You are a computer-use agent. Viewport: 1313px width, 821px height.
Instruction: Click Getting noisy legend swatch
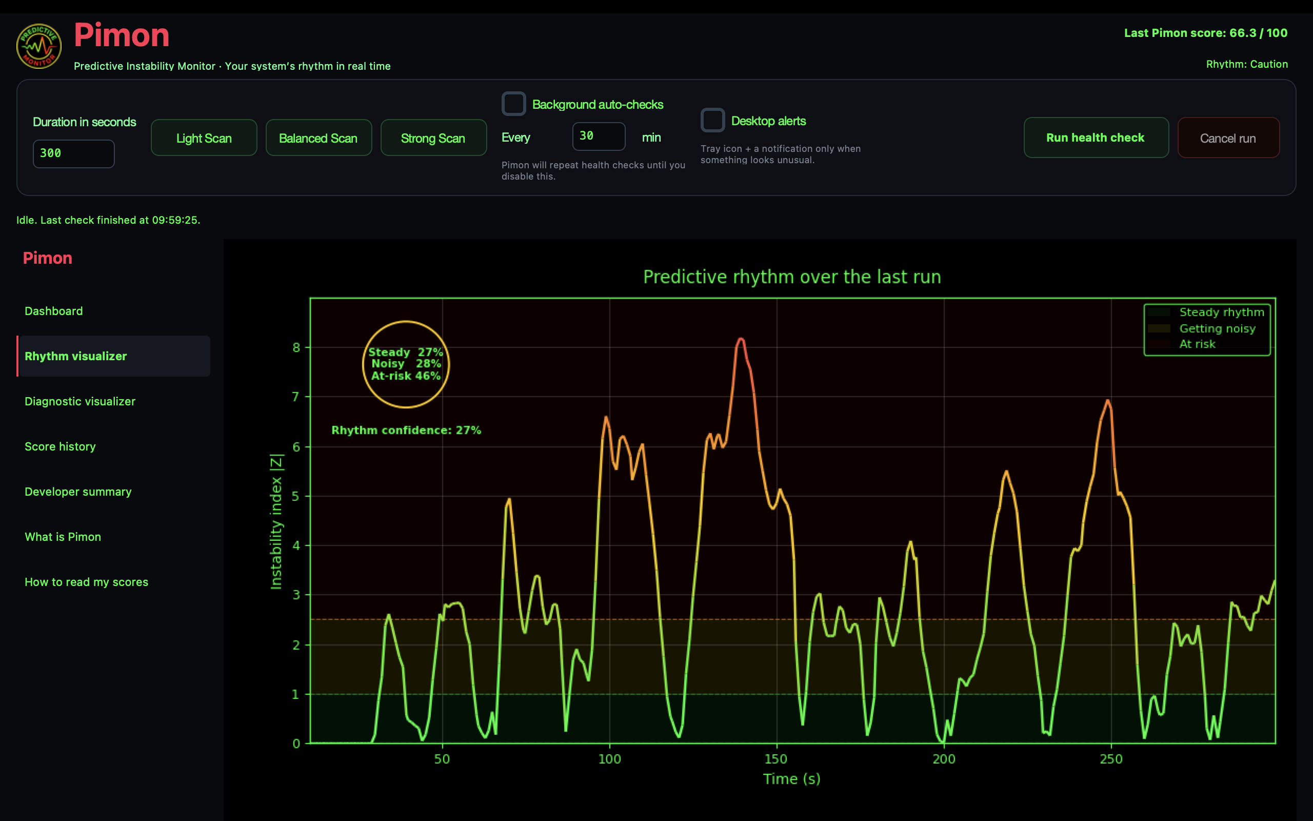click(x=1159, y=328)
